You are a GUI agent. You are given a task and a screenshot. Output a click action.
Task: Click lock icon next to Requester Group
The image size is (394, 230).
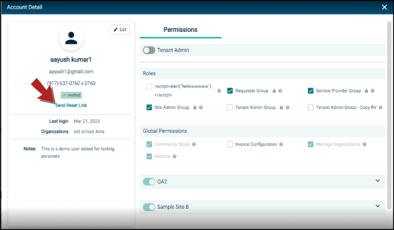pos(274,91)
